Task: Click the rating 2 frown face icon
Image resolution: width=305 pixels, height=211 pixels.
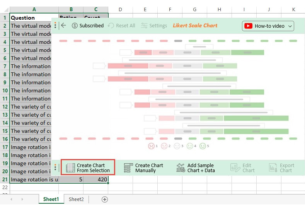Action: 164,146
